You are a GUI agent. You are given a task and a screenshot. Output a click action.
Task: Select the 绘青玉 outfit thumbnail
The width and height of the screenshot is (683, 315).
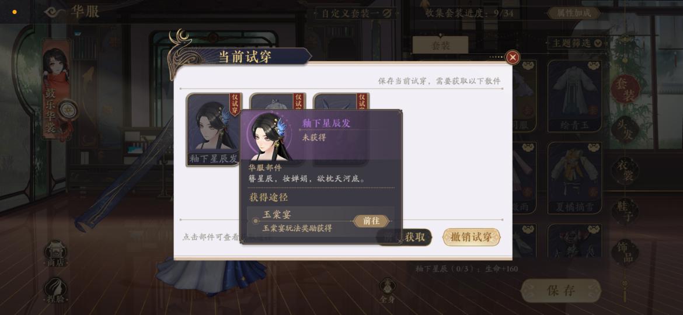click(574, 96)
